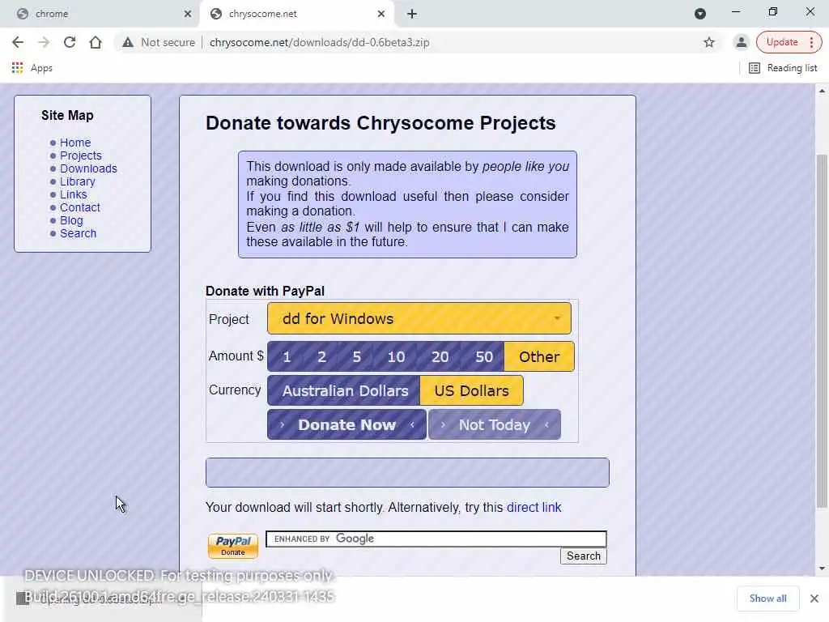
Task: Close the chrysocome.net tab
Action: [380, 14]
